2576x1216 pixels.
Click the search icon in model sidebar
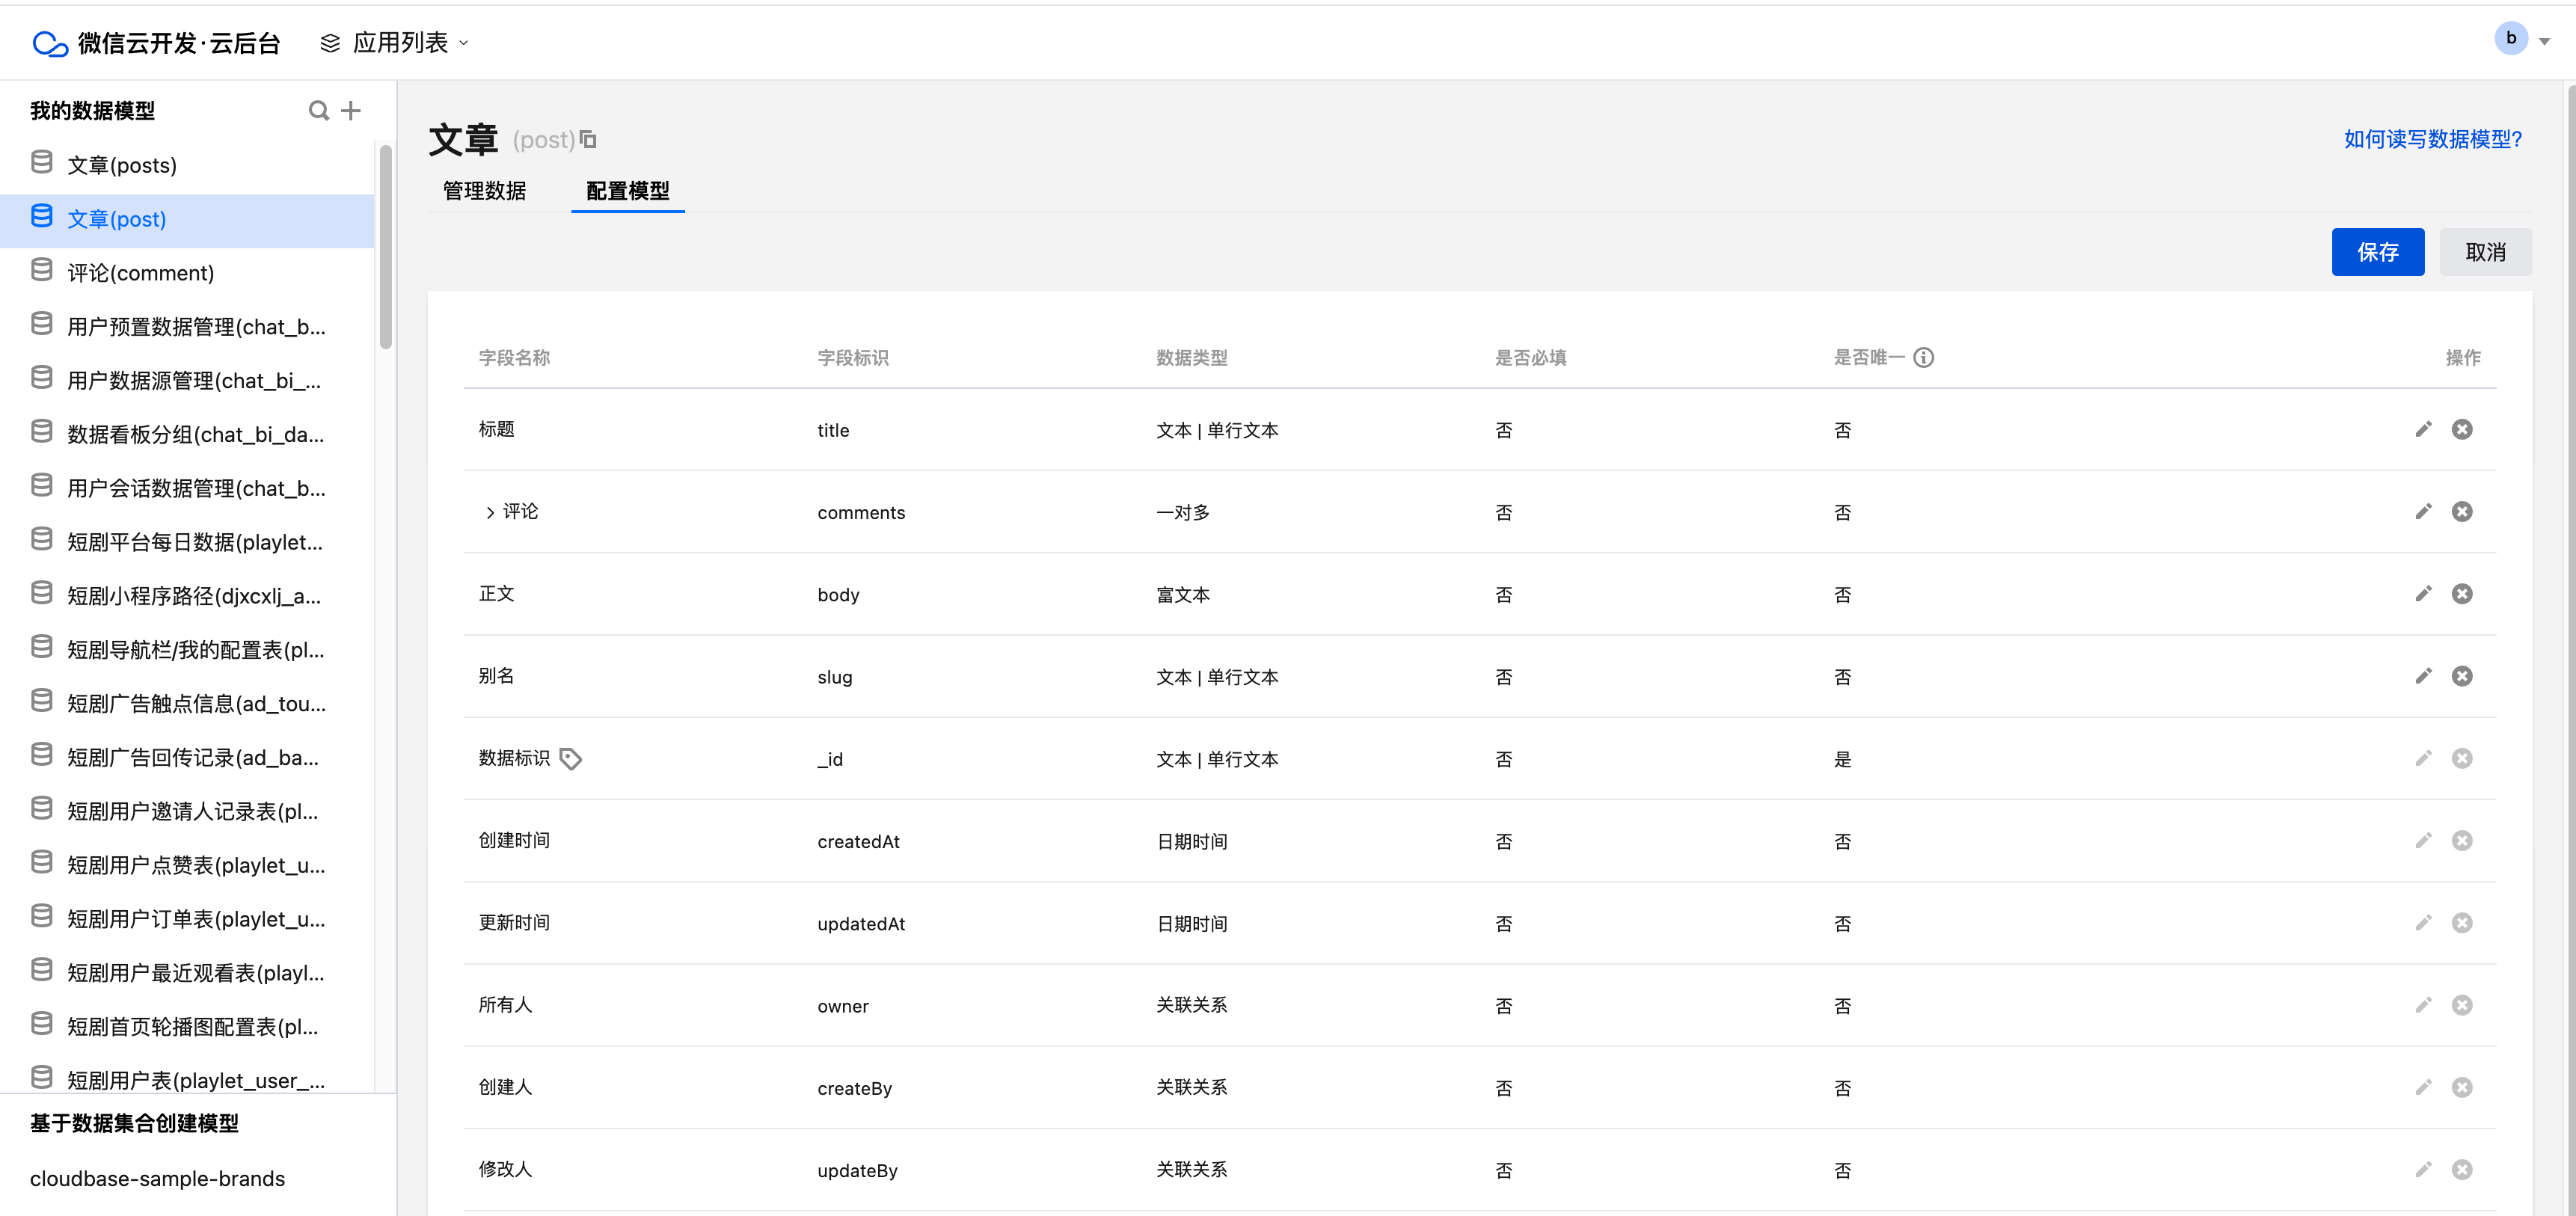[318, 111]
